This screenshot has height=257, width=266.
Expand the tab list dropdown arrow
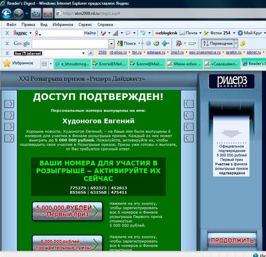click(x=51, y=64)
